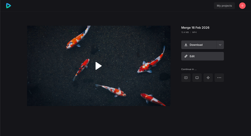Click the Clideo logo in the header
This screenshot has width=251, height=136.
tap(8, 6)
